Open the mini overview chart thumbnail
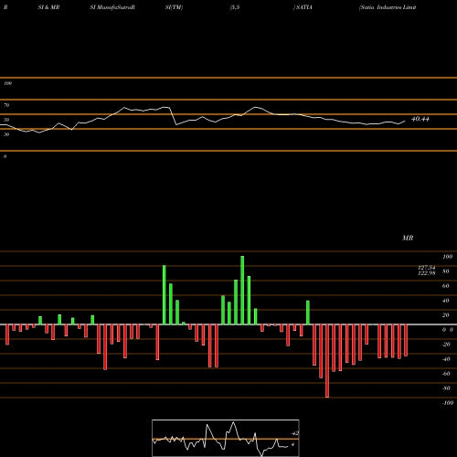Viewport: 457px width, 457px height. 226,438
